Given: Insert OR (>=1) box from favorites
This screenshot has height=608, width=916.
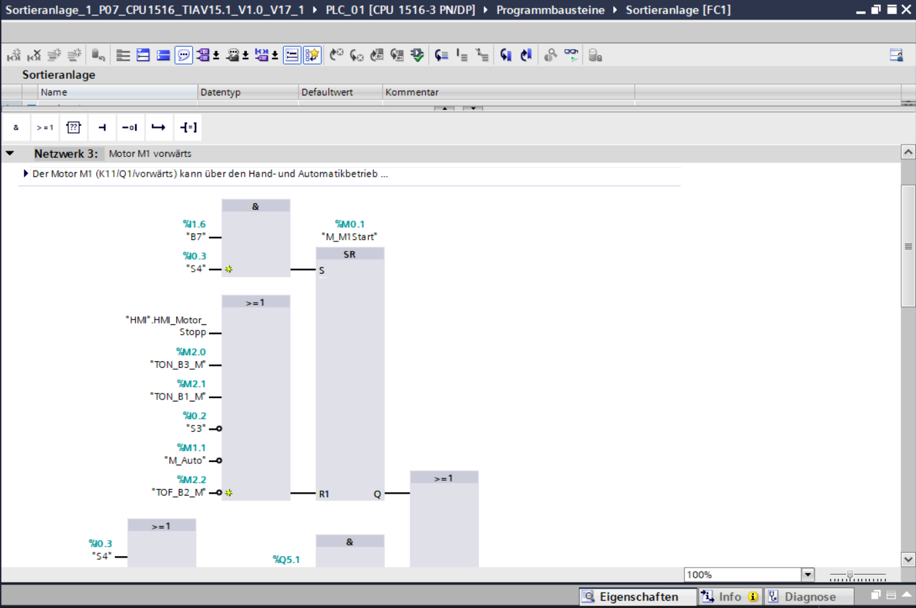Looking at the screenshot, I should [45, 127].
